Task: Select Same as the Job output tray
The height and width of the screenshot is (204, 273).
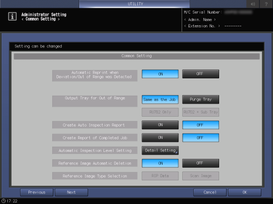Action: (160, 99)
